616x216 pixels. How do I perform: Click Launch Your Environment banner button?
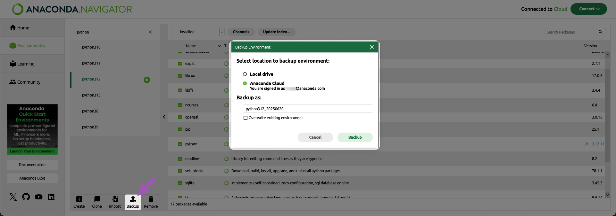(32, 151)
